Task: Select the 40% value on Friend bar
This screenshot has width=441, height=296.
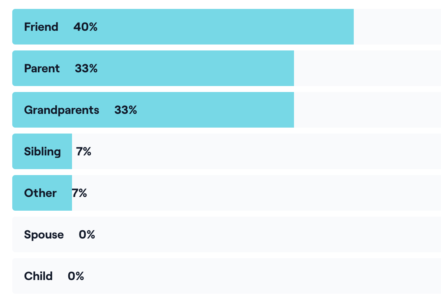Action: pos(85,27)
